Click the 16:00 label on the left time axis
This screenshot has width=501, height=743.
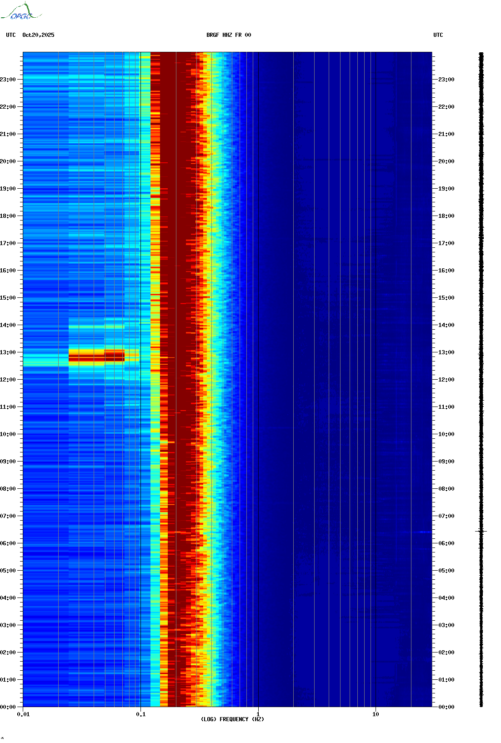[x=8, y=271]
